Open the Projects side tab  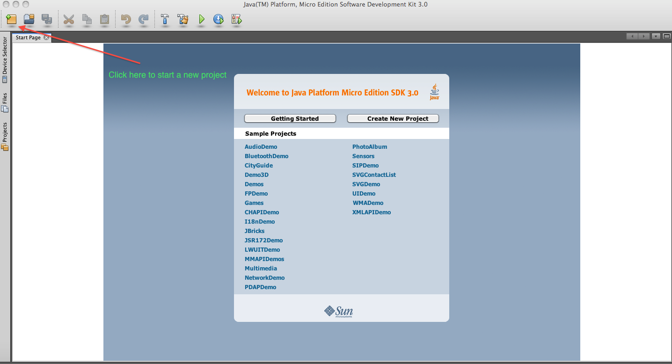5,136
